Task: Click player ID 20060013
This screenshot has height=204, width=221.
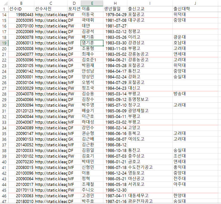Action: (x=21, y=43)
